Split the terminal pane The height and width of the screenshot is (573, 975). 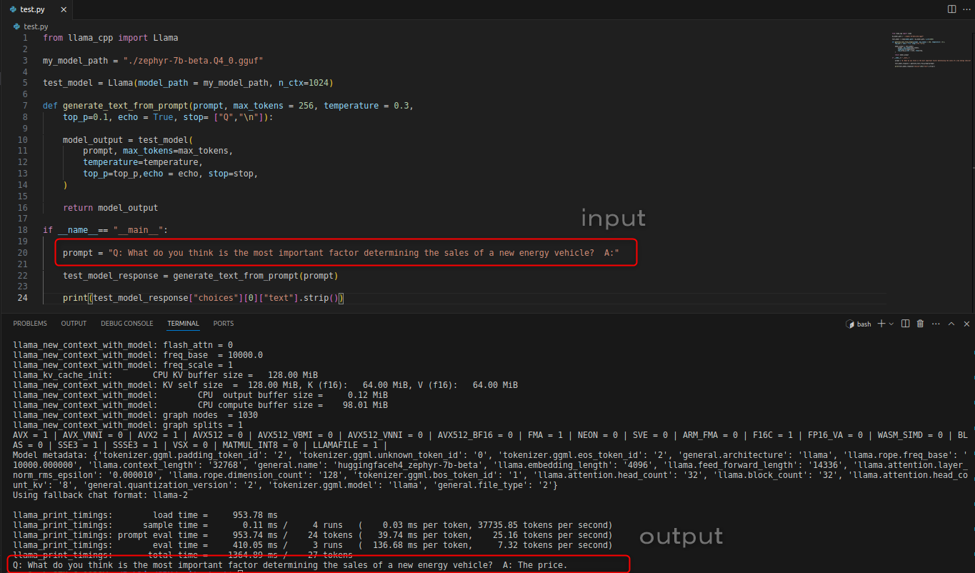click(905, 324)
